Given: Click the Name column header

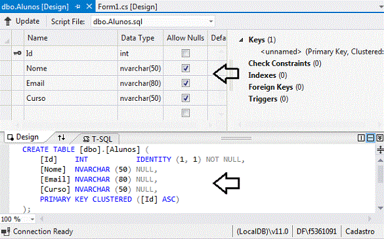Looking at the screenshot, I should click(x=71, y=38).
